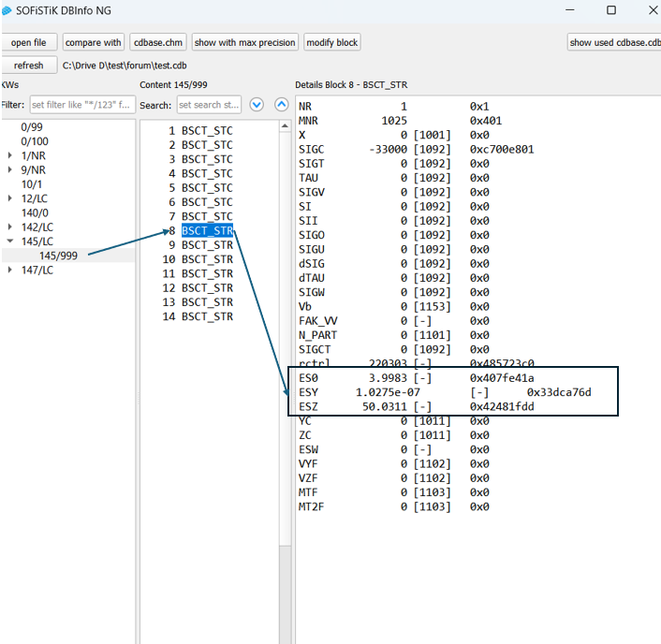Expand the 147/LC tree node
Screen dimensions: 661x644
click(x=10, y=271)
